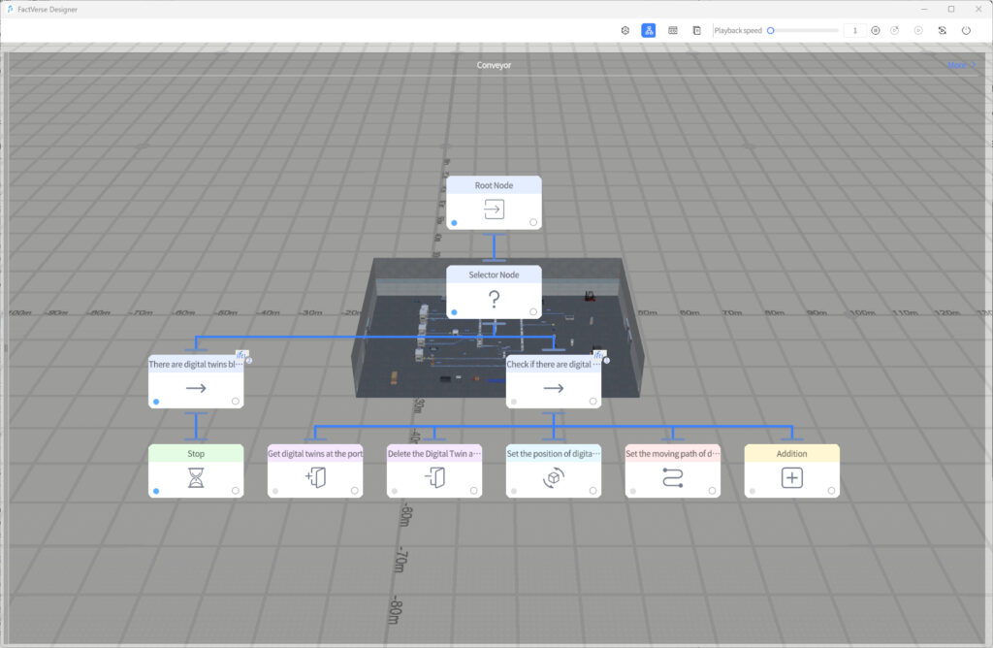Start playback with the play icon
Screen dimensions: 993x648
pyautogui.click(x=918, y=30)
